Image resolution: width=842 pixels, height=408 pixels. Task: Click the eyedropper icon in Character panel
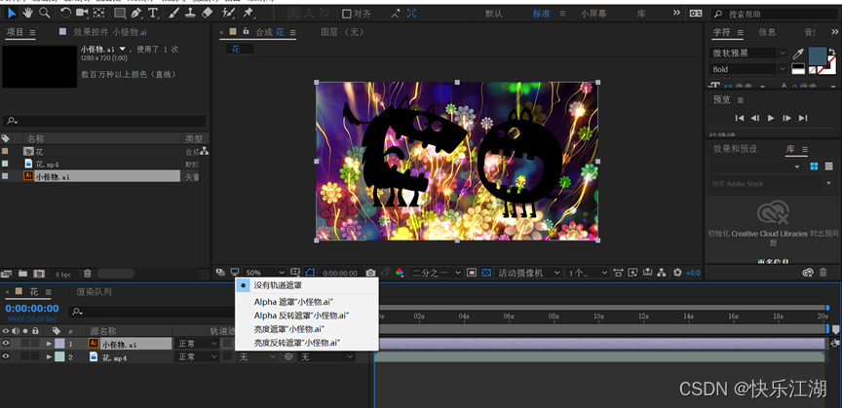pyautogui.click(x=798, y=54)
